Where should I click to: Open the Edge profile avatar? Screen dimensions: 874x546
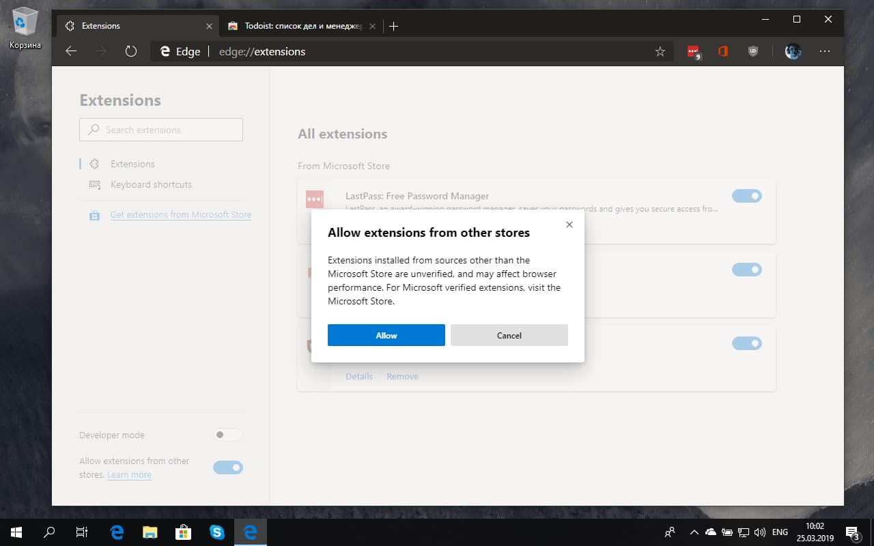coord(792,51)
